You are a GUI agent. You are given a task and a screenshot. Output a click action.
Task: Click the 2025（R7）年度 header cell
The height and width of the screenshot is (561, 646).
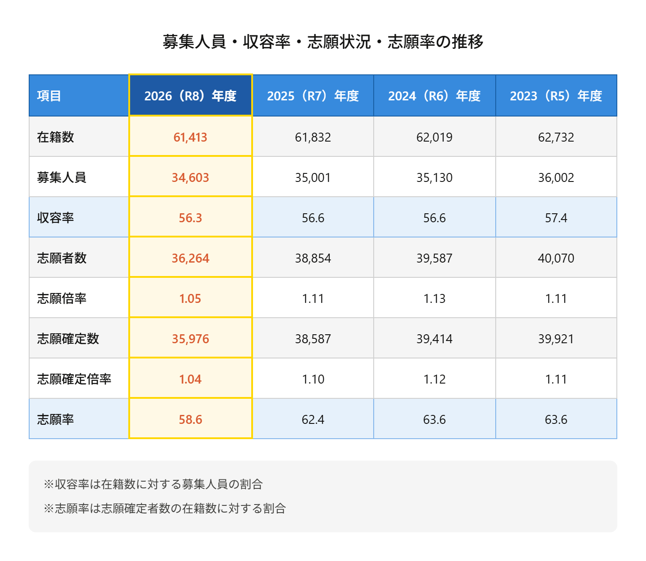point(313,96)
